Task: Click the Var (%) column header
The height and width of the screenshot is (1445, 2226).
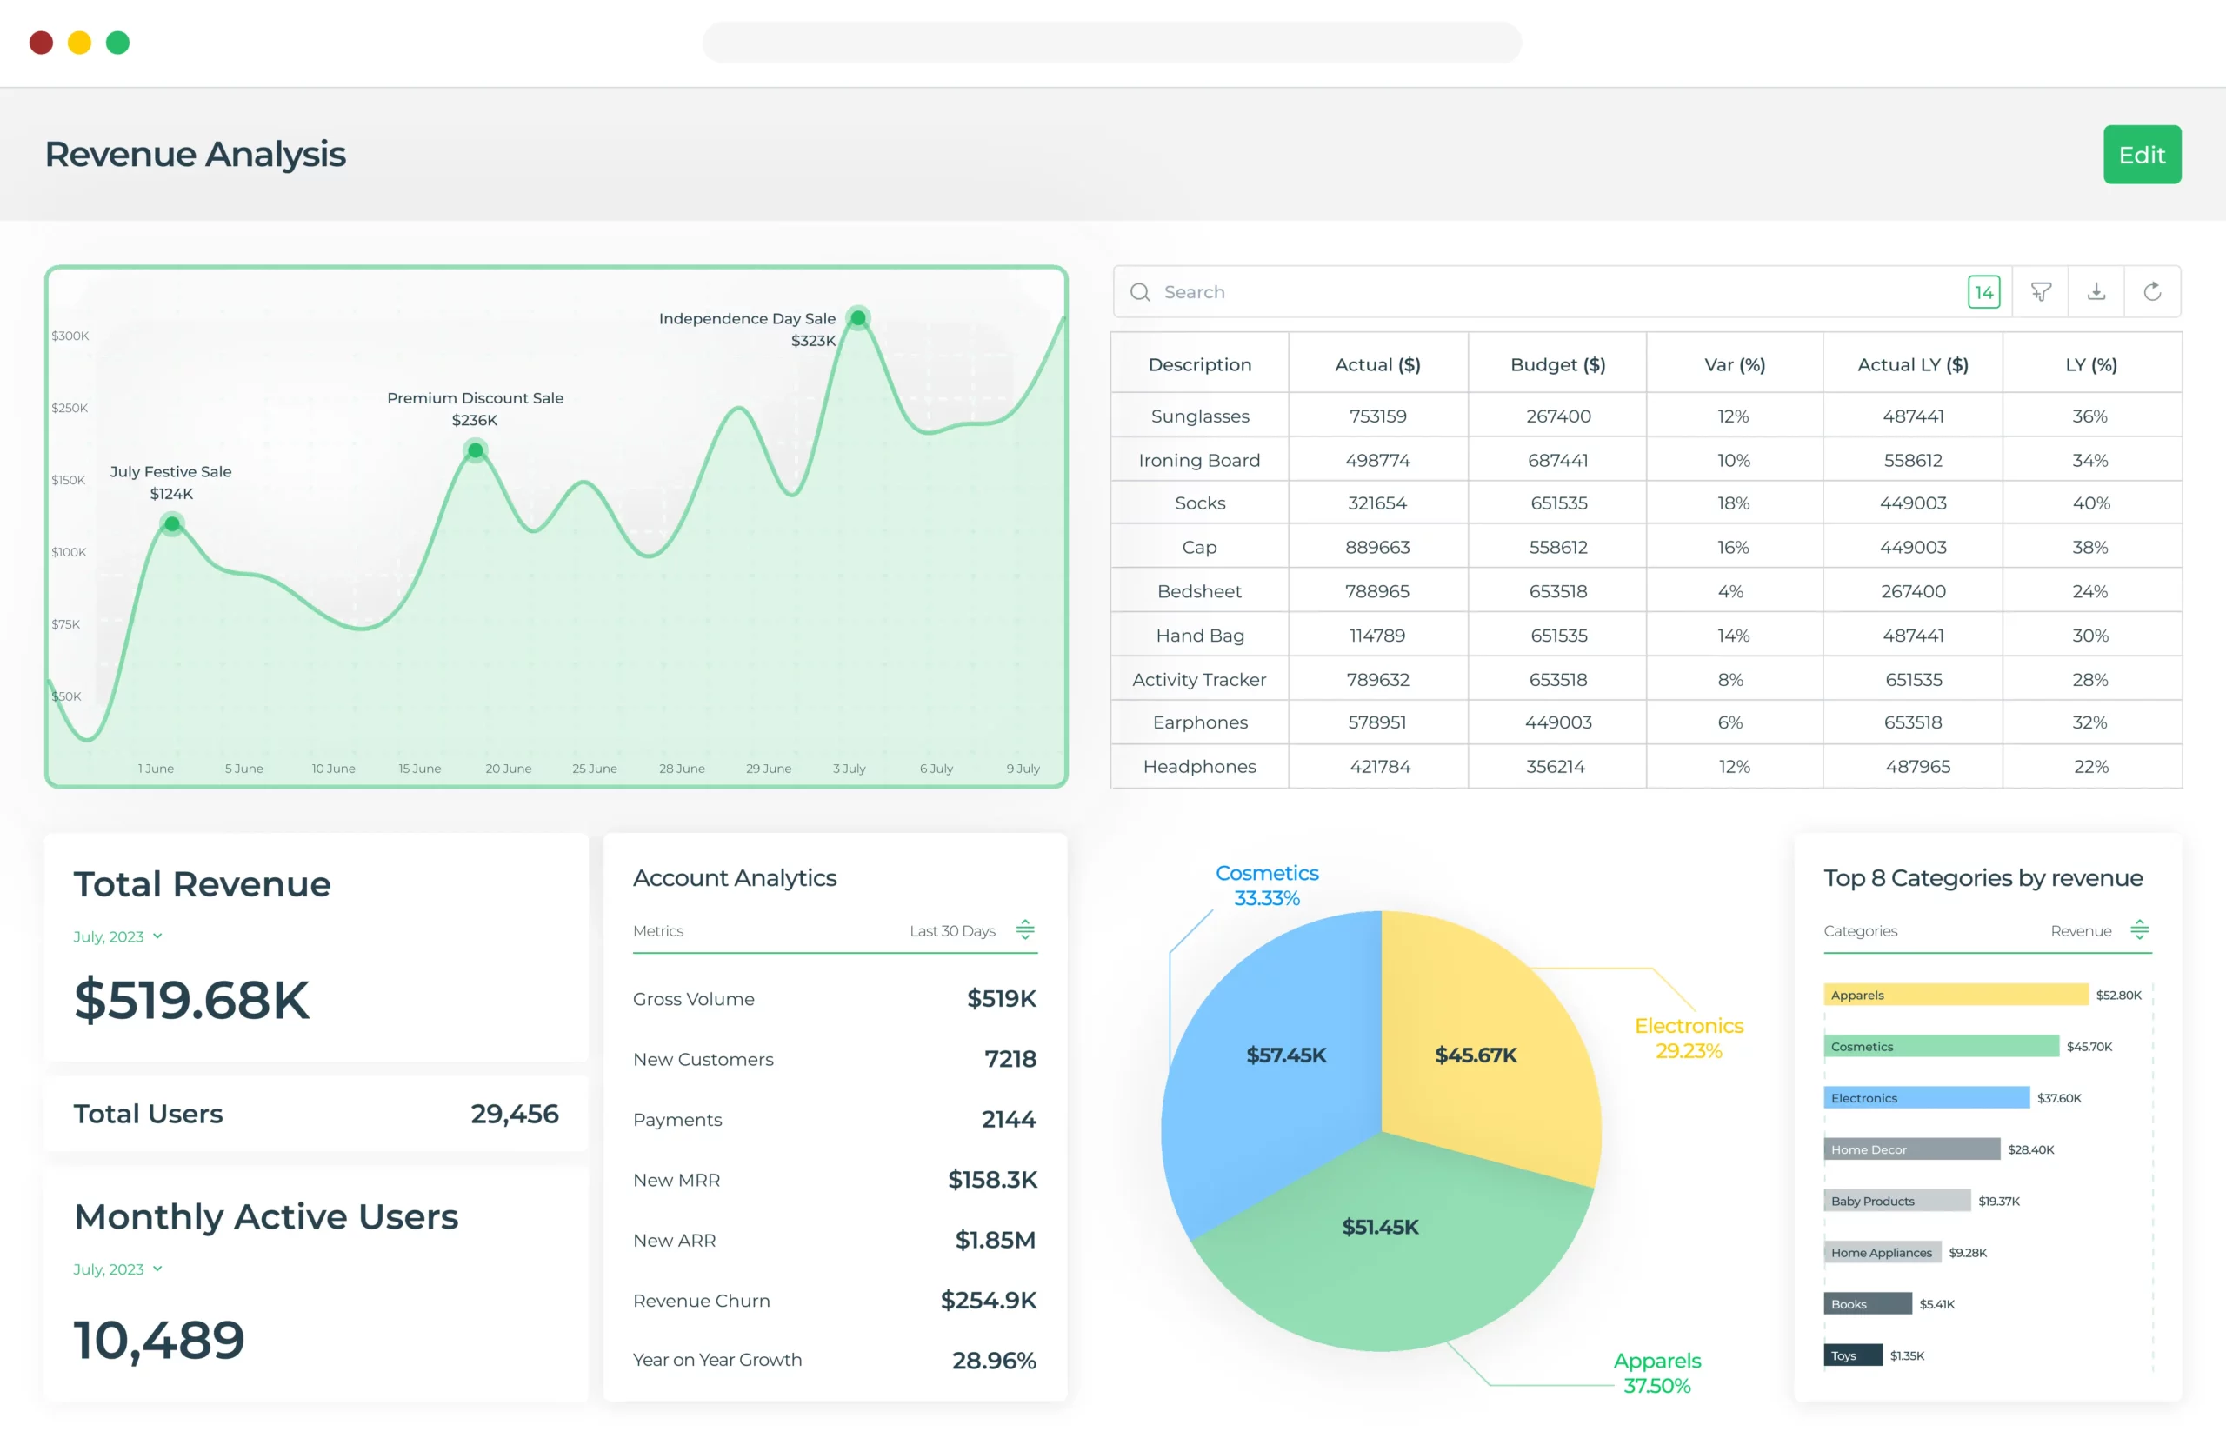Action: pos(1734,365)
